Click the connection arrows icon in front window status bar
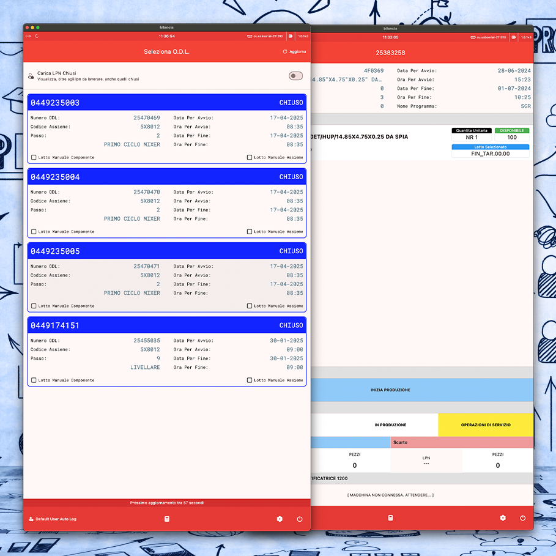 [28, 36]
